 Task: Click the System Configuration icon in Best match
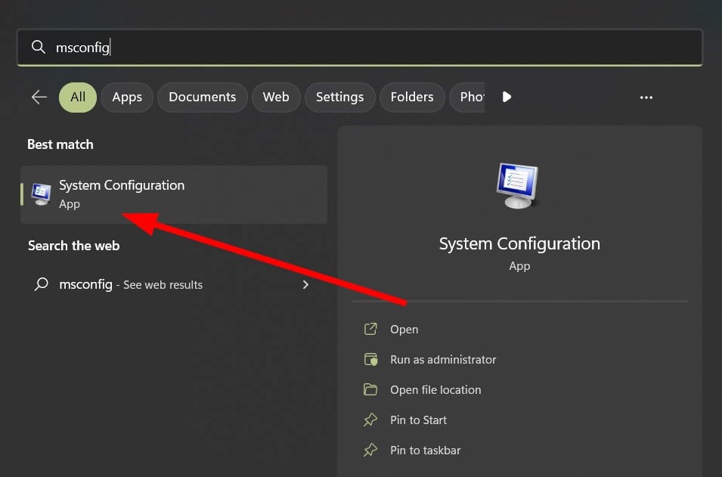(x=41, y=194)
